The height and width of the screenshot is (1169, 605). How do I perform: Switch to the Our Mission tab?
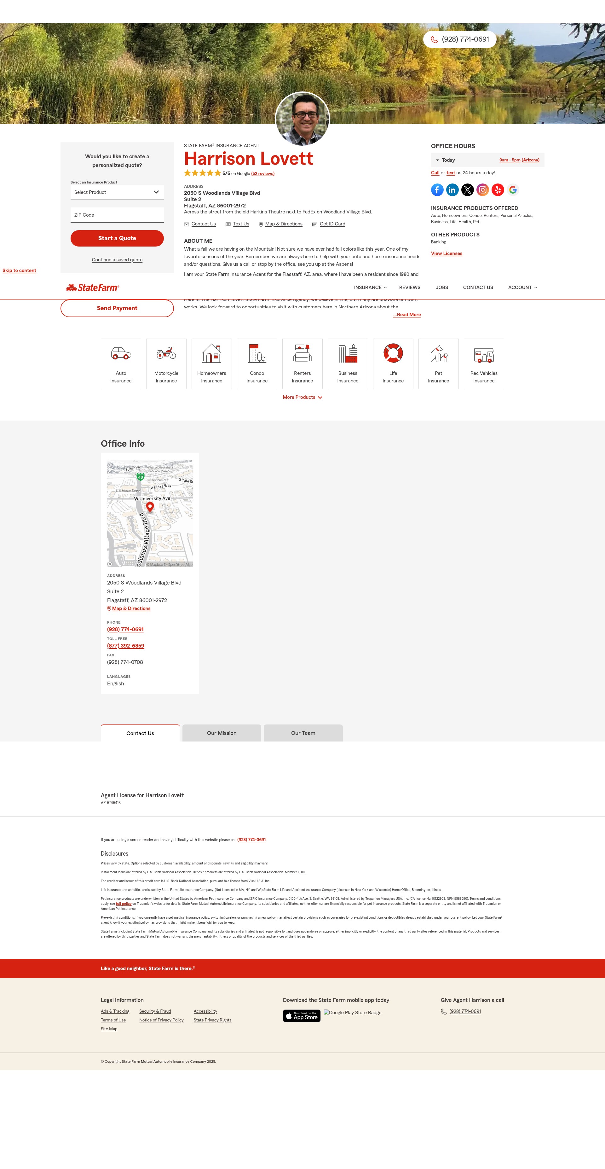click(x=222, y=733)
